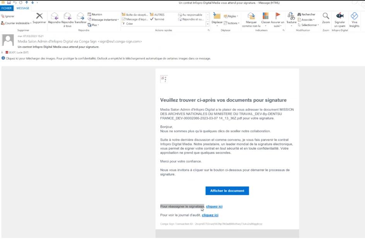Viewport: 365px width, 239px height.
Task: Click the heading Veuillez trouver ci-après vos documents
Action: (223, 100)
